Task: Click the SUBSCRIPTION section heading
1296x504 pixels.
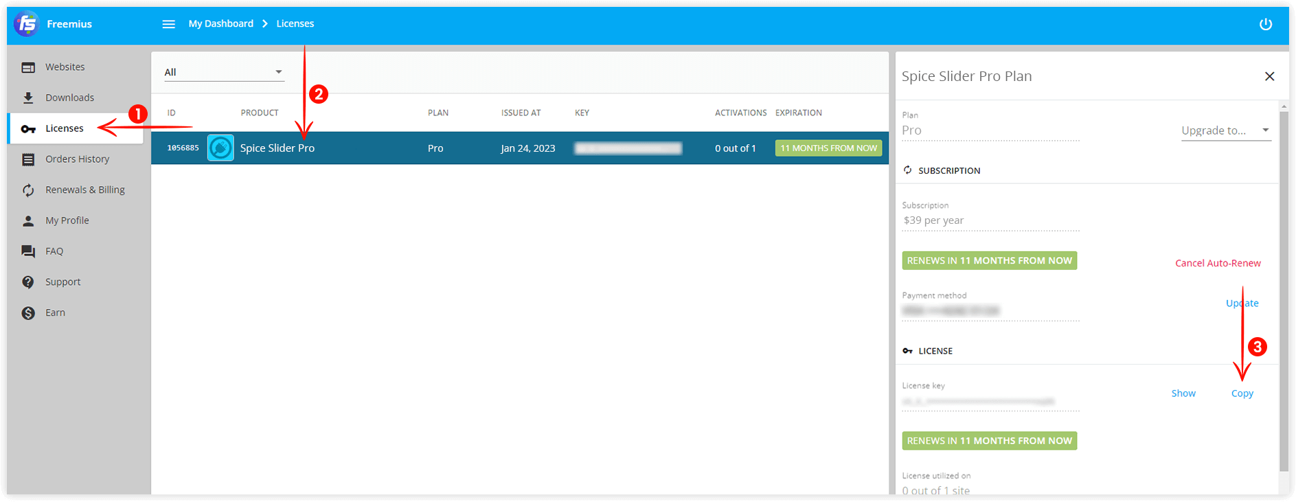Action: pos(949,171)
